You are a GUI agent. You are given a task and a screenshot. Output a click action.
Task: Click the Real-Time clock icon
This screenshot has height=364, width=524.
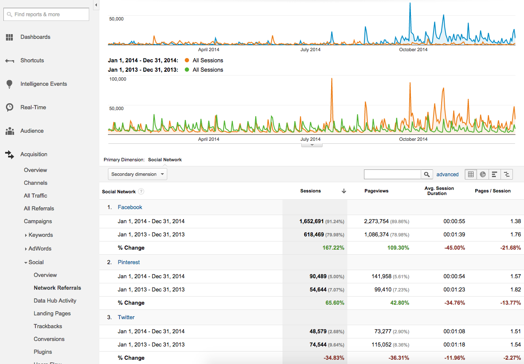(x=9, y=108)
